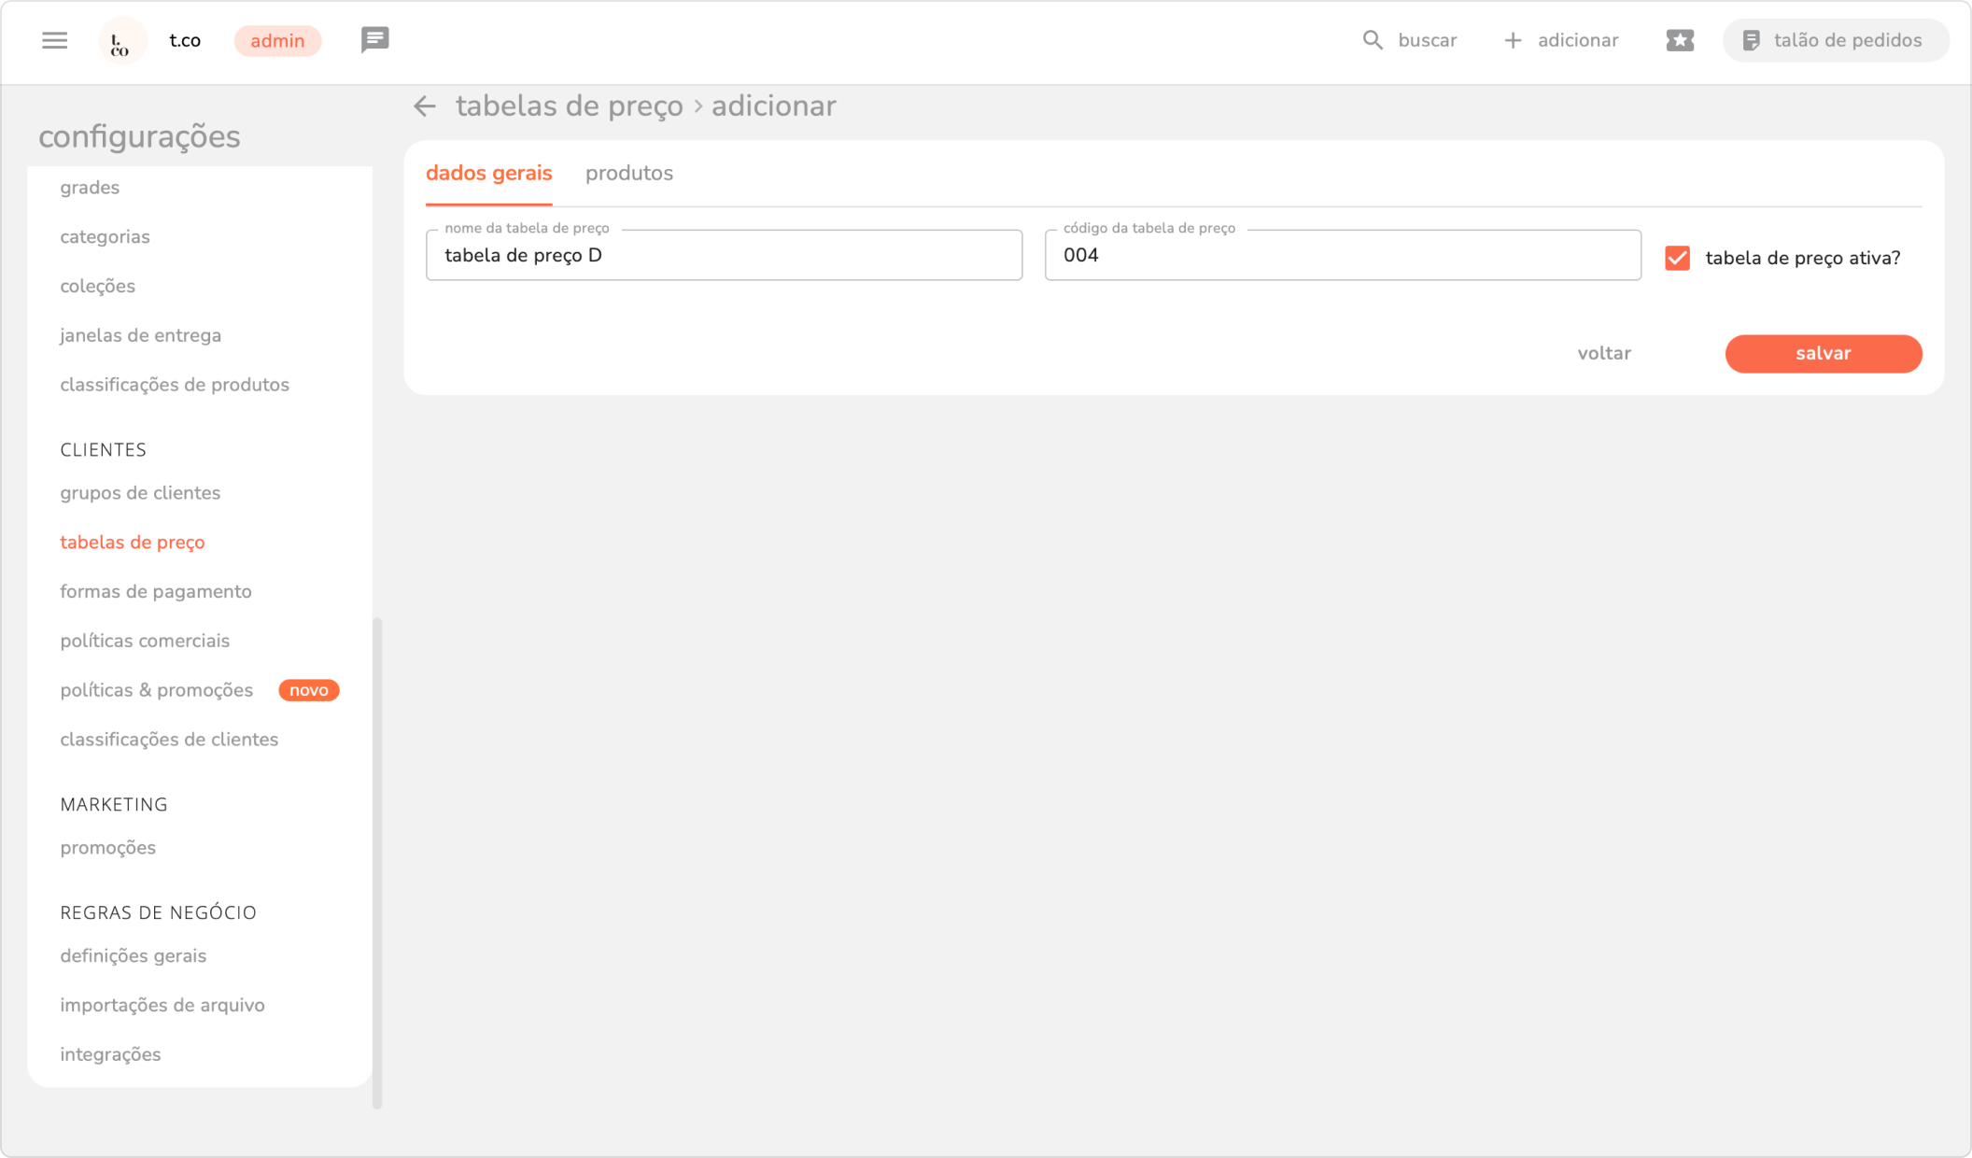This screenshot has height=1158, width=1972.
Task: Click the voltar button
Action: 1603,354
